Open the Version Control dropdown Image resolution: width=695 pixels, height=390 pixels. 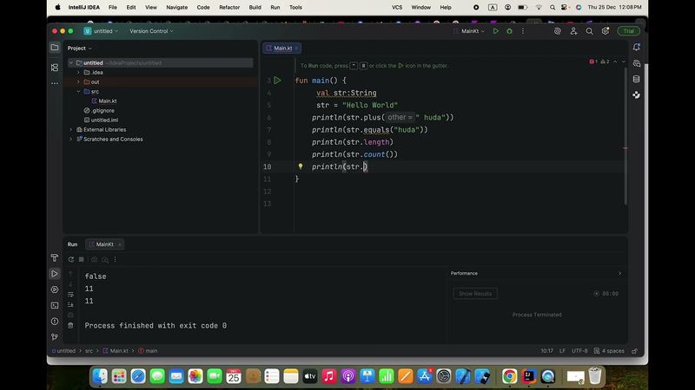click(151, 31)
